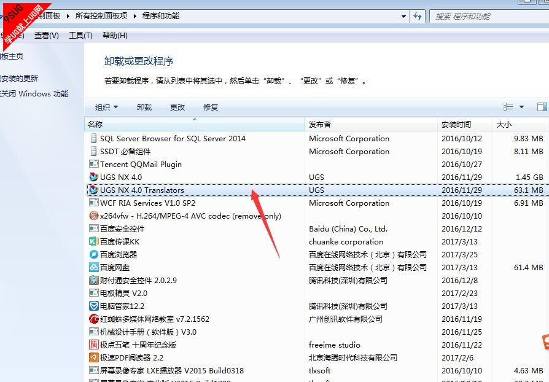Click the change view icon
This screenshot has width=549, height=382.
tap(508, 107)
